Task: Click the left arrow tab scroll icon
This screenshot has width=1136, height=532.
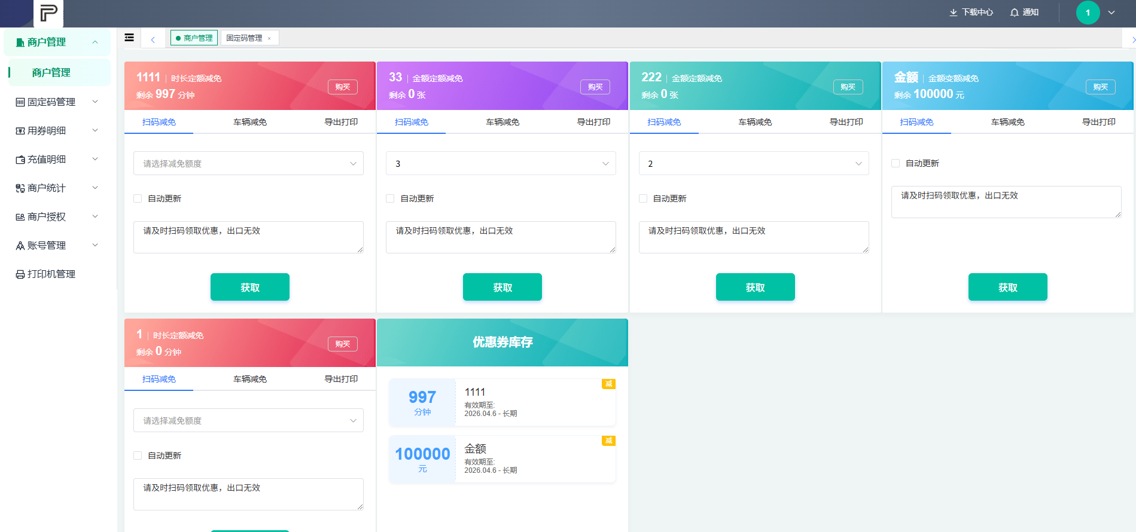Action: [x=153, y=39]
